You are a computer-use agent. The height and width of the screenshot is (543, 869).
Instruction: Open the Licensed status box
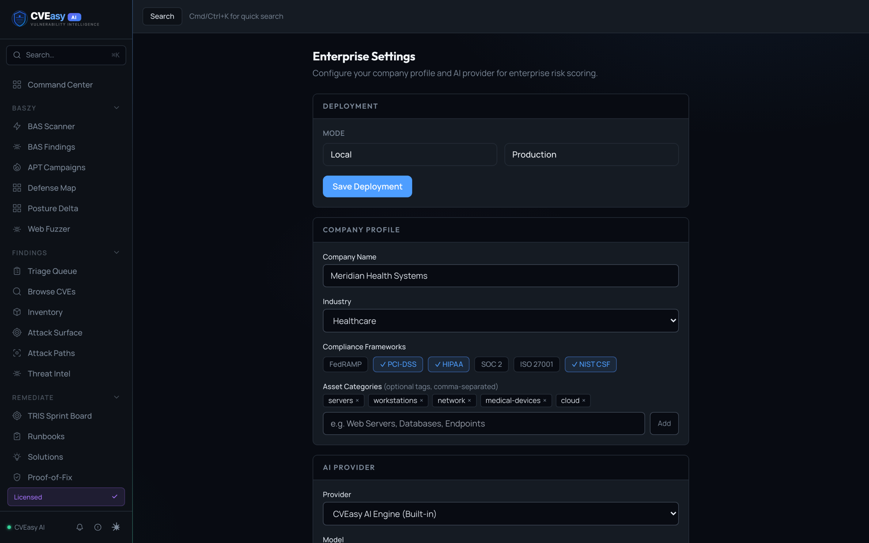coord(66,497)
